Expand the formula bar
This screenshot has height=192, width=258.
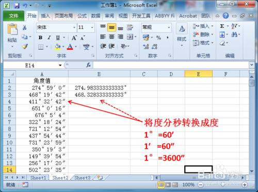click(252, 65)
